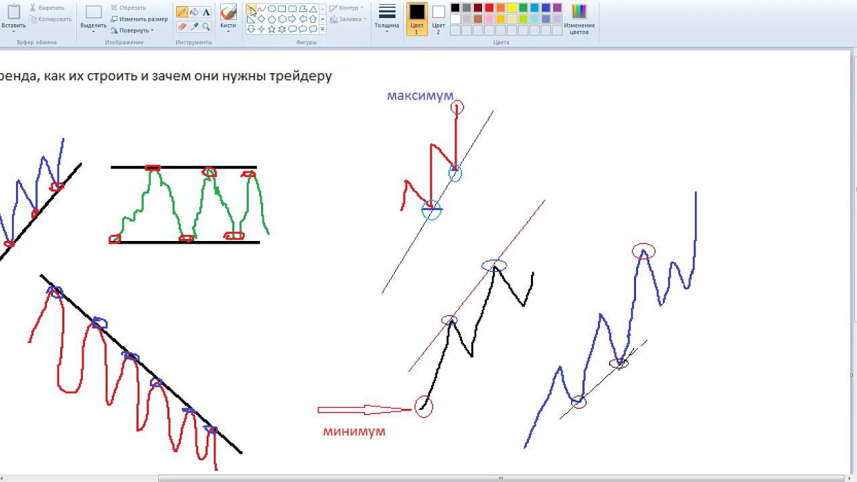Pick the indigo blue palette color

[x=546, y=8]
